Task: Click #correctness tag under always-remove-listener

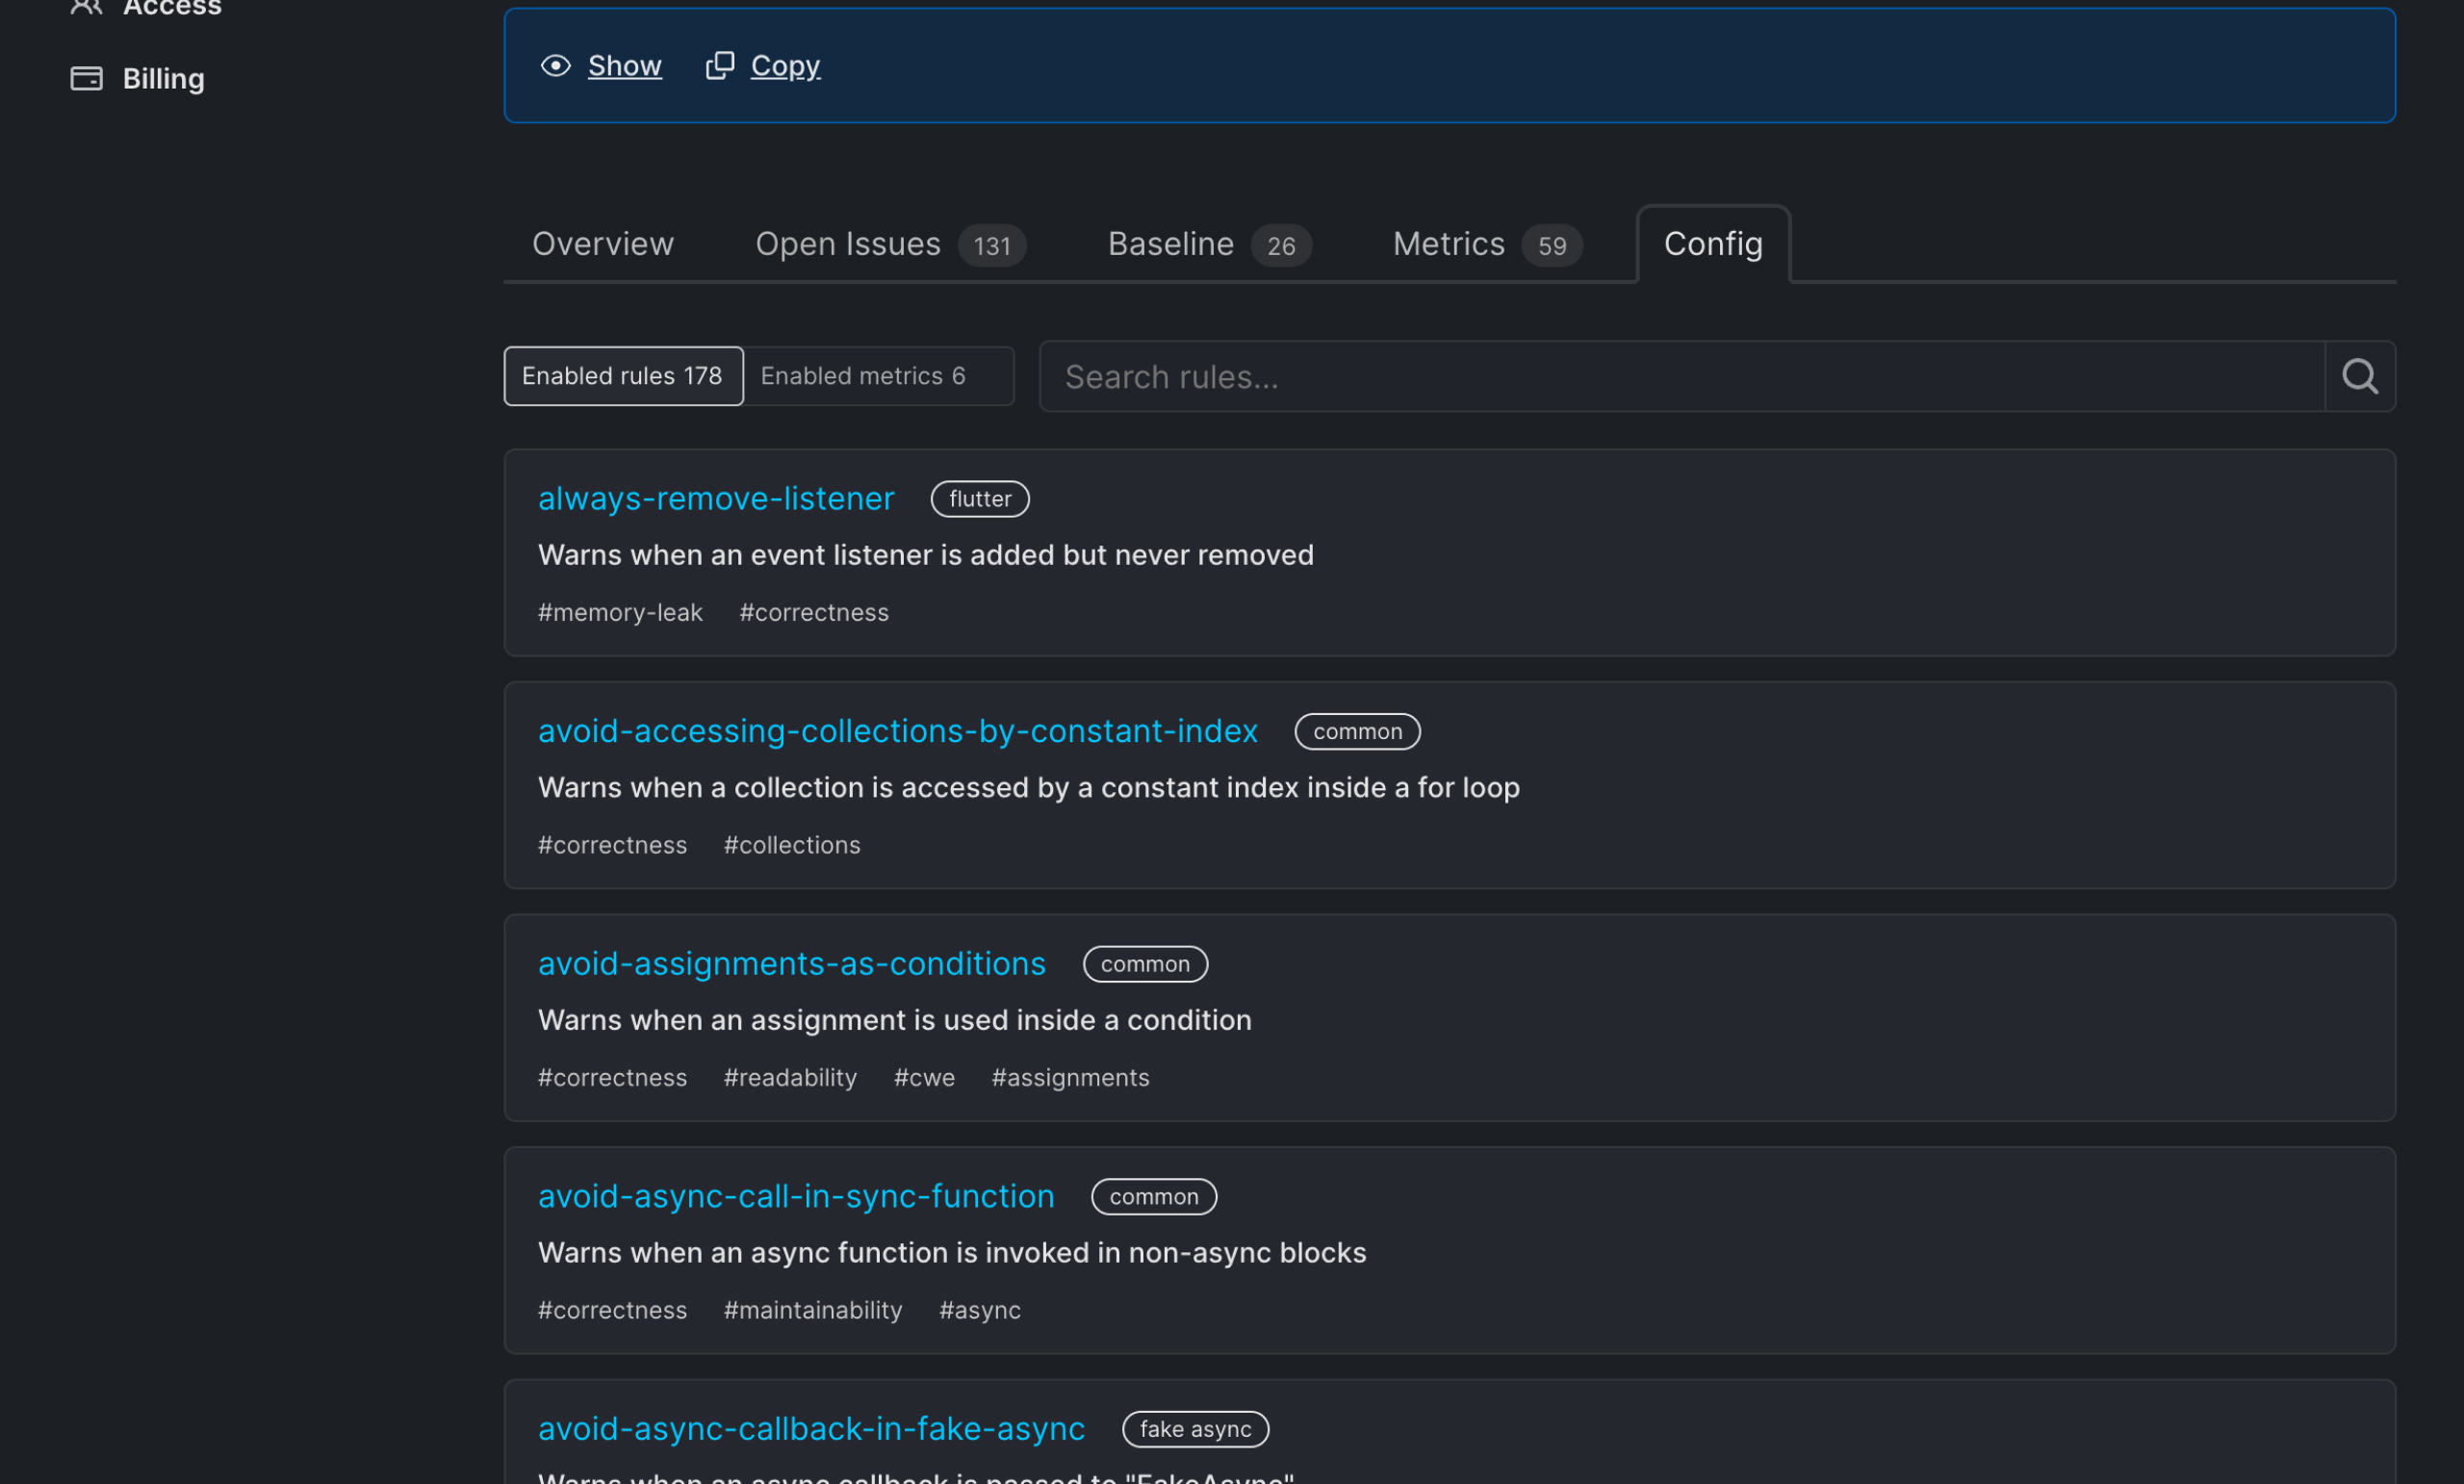Action: coord(814,612)
